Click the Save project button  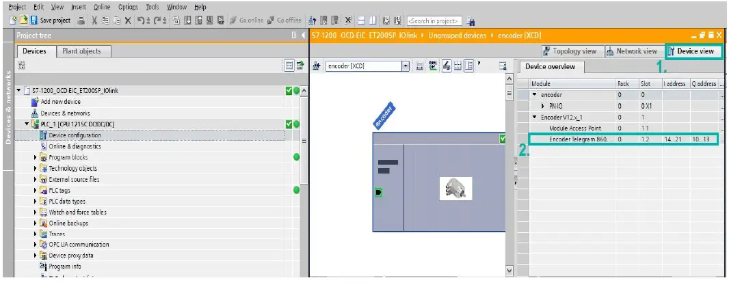pos(51,20)
